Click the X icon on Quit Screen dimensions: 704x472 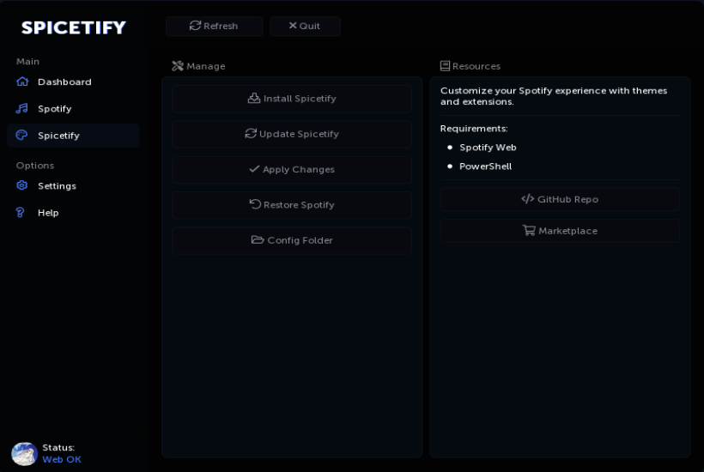(293, 26)
